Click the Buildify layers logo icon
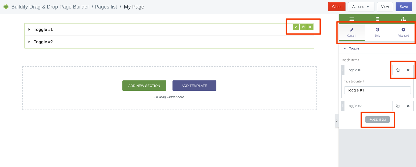 6,7
